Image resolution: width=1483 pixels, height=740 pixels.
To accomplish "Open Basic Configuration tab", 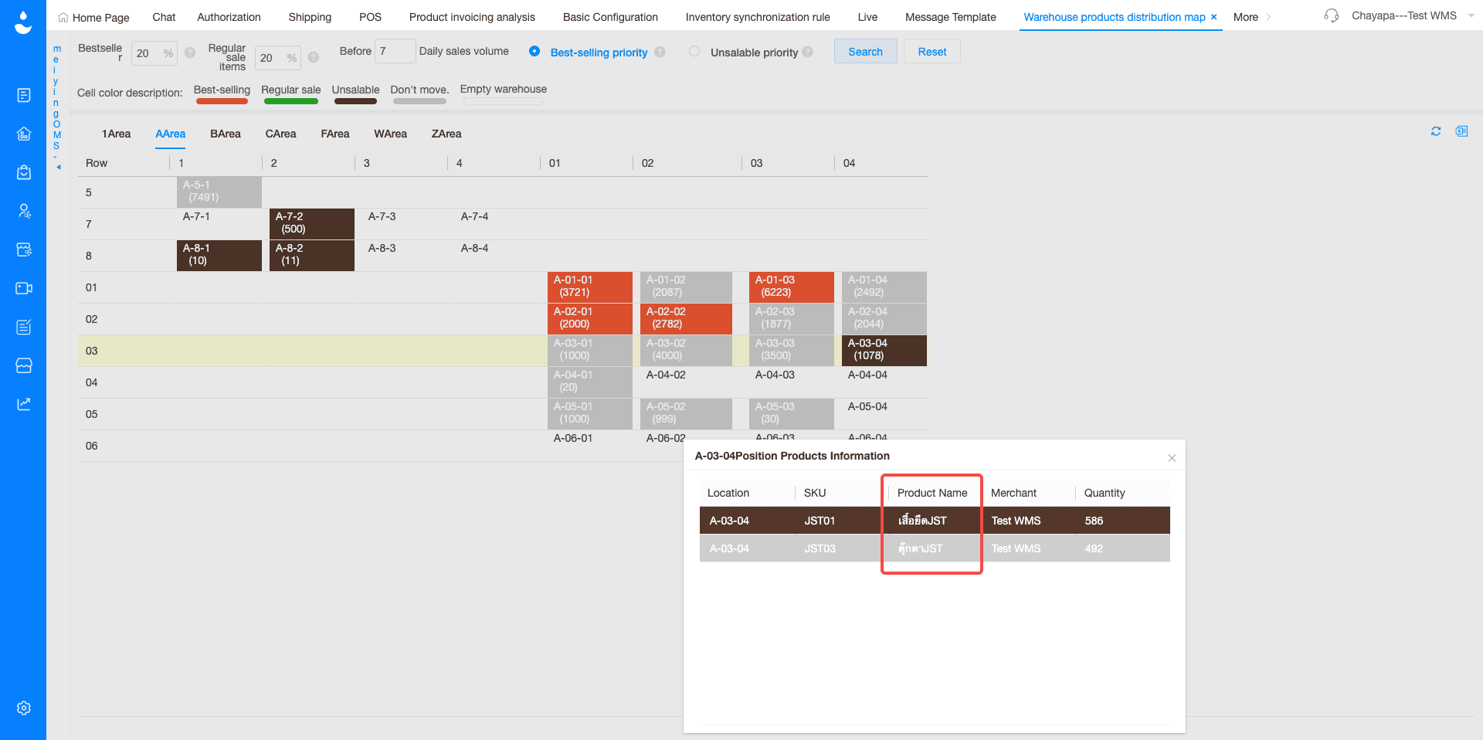I will 610,17.
